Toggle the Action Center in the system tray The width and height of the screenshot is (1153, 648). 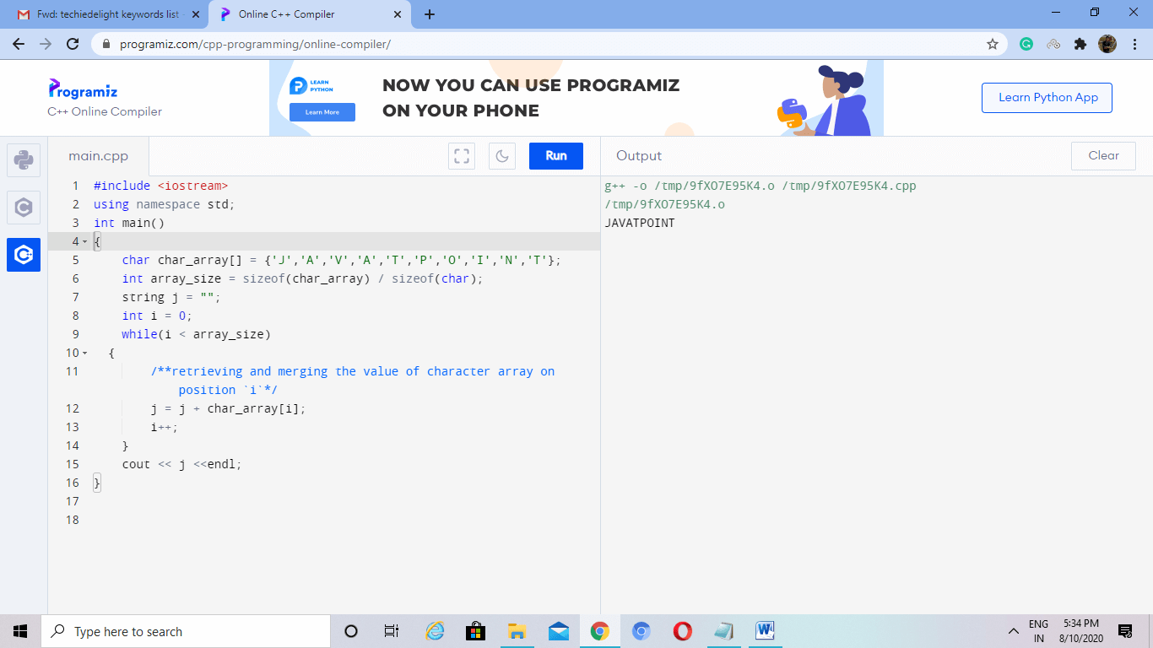1125,630
